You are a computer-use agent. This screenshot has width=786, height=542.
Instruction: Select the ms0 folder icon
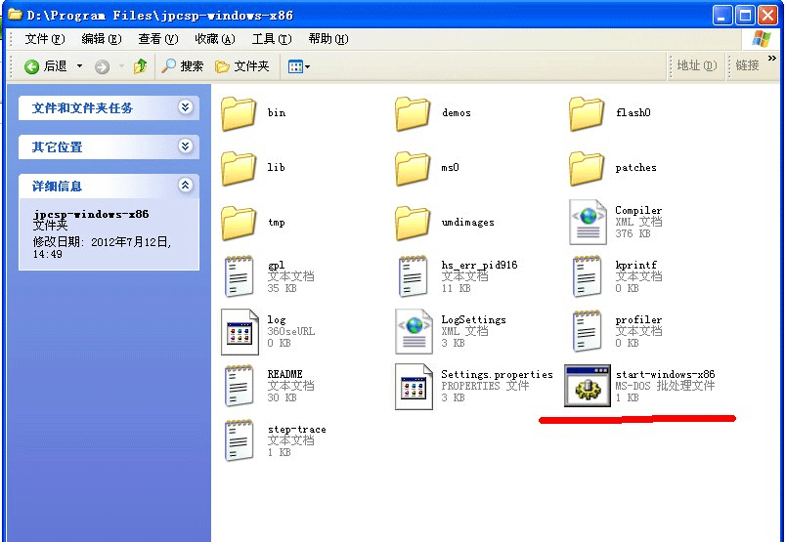point(413,168)
